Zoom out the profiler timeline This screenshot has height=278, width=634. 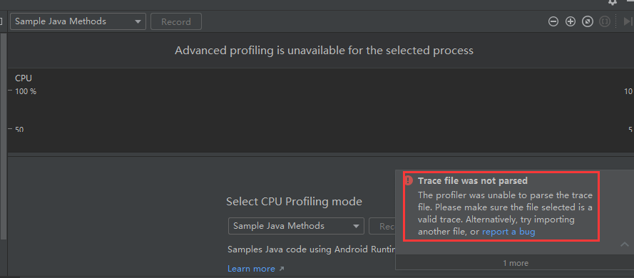click(x=553, y=21)
